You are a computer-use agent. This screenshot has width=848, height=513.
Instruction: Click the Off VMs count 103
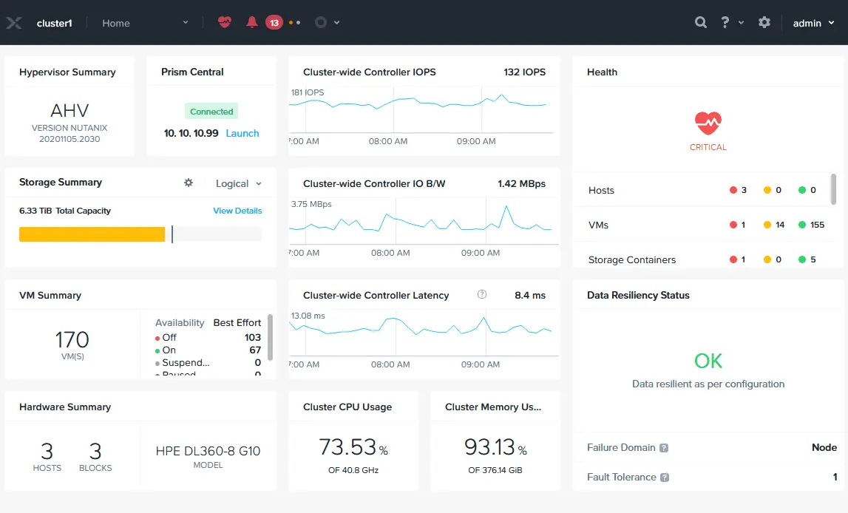click(253, 337)
